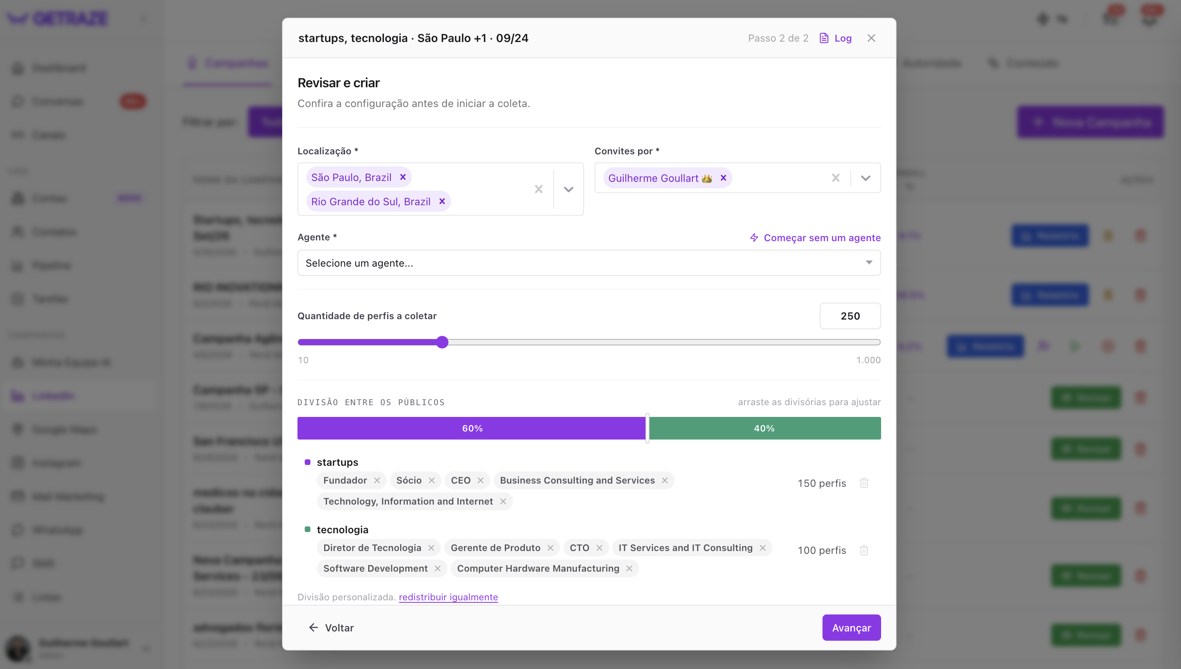1181x669 pixels.
Task: Close the review campaign modal
Action: click(x=871, y=38)
